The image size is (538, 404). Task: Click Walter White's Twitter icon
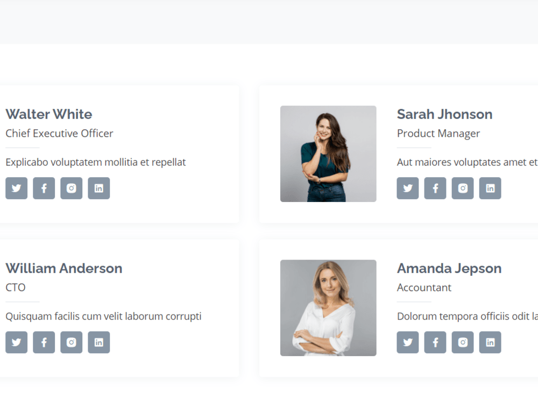pyautogui.click(x=16, y=188)
